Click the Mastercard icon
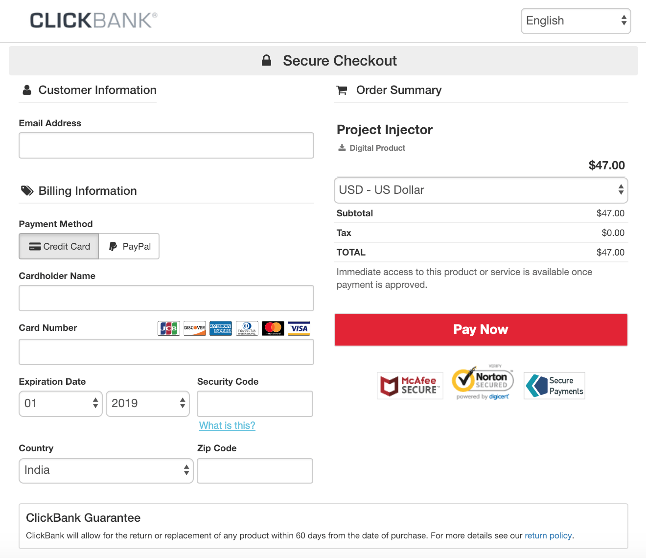Image resolution: width=646 pixels, height=558 pixels. pyautogui.click(x=273, y=328)
